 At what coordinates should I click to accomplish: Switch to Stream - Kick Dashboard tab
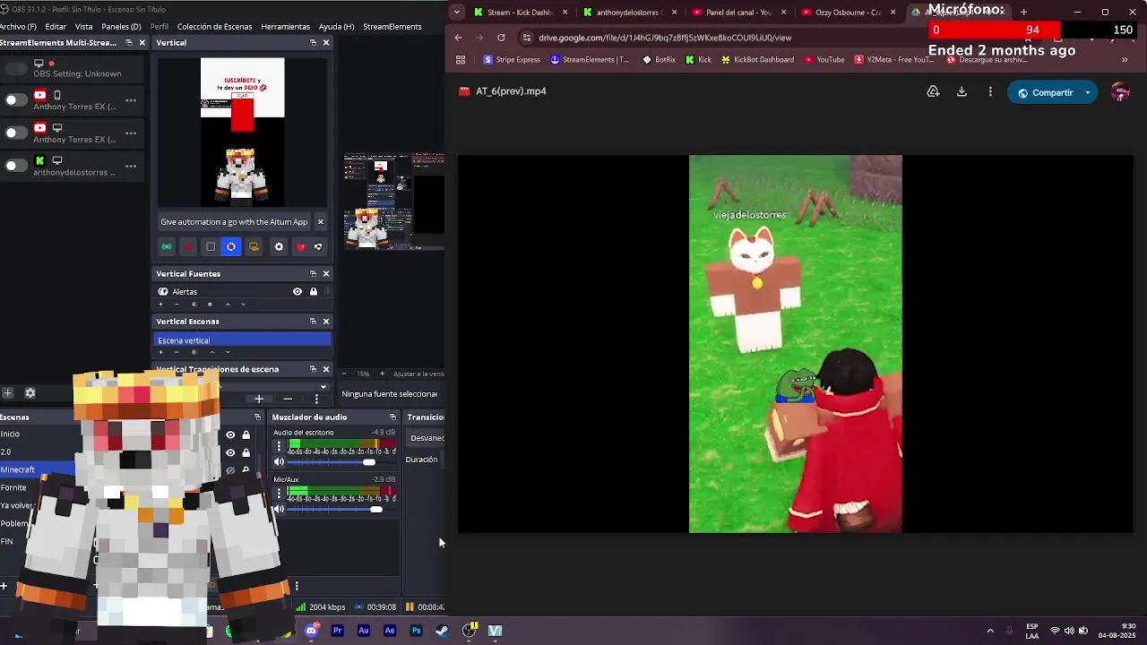520,13
